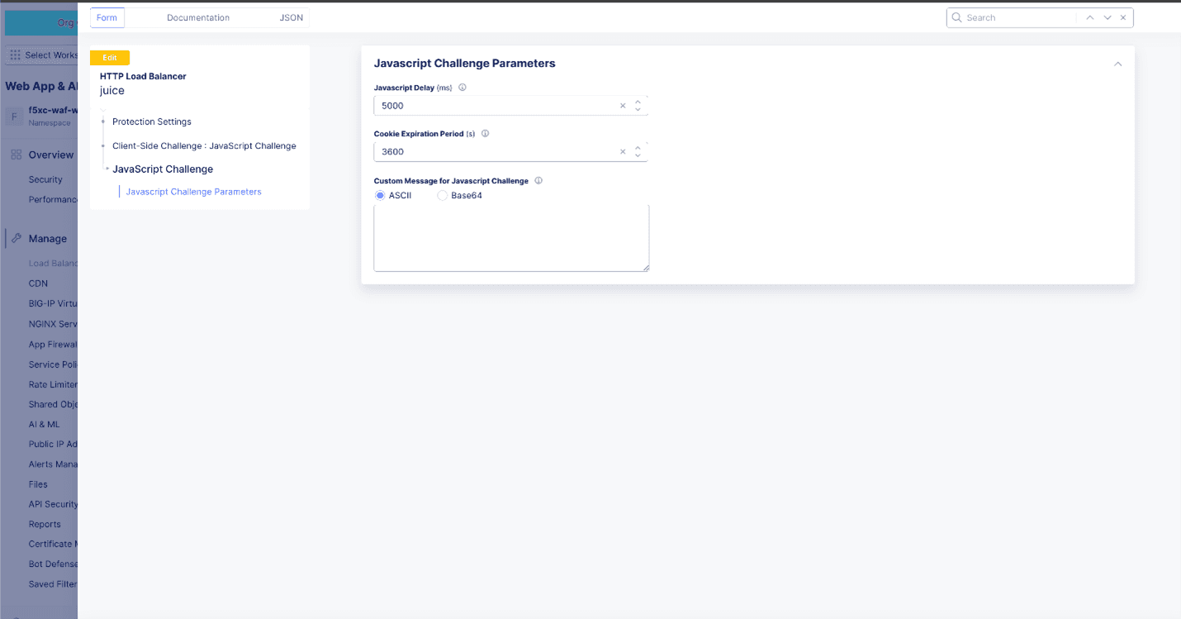Select the ASCII radio button

[x=380, y=195]
